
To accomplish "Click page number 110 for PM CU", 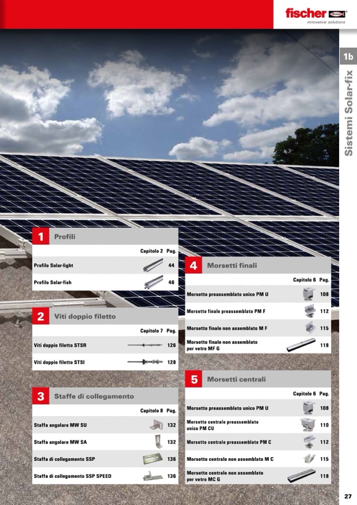I will 324,425.
